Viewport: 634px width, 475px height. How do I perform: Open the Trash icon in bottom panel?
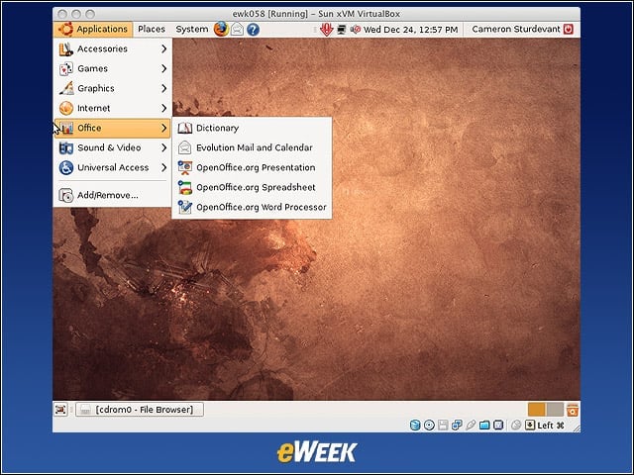point(573,410)
